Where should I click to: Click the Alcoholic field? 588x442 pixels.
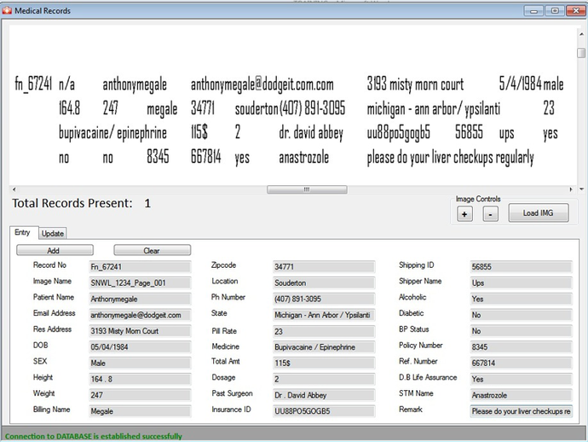(x=521, y=299)
